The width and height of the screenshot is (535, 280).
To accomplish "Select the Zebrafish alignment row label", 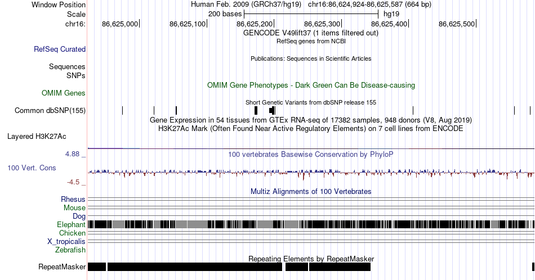I will [x=70, y=250].
